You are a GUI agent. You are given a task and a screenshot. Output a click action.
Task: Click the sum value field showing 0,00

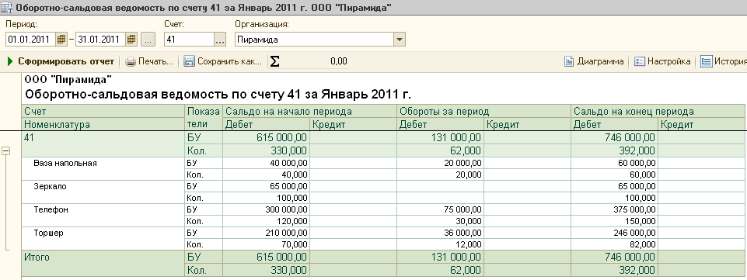pos(315,61)
